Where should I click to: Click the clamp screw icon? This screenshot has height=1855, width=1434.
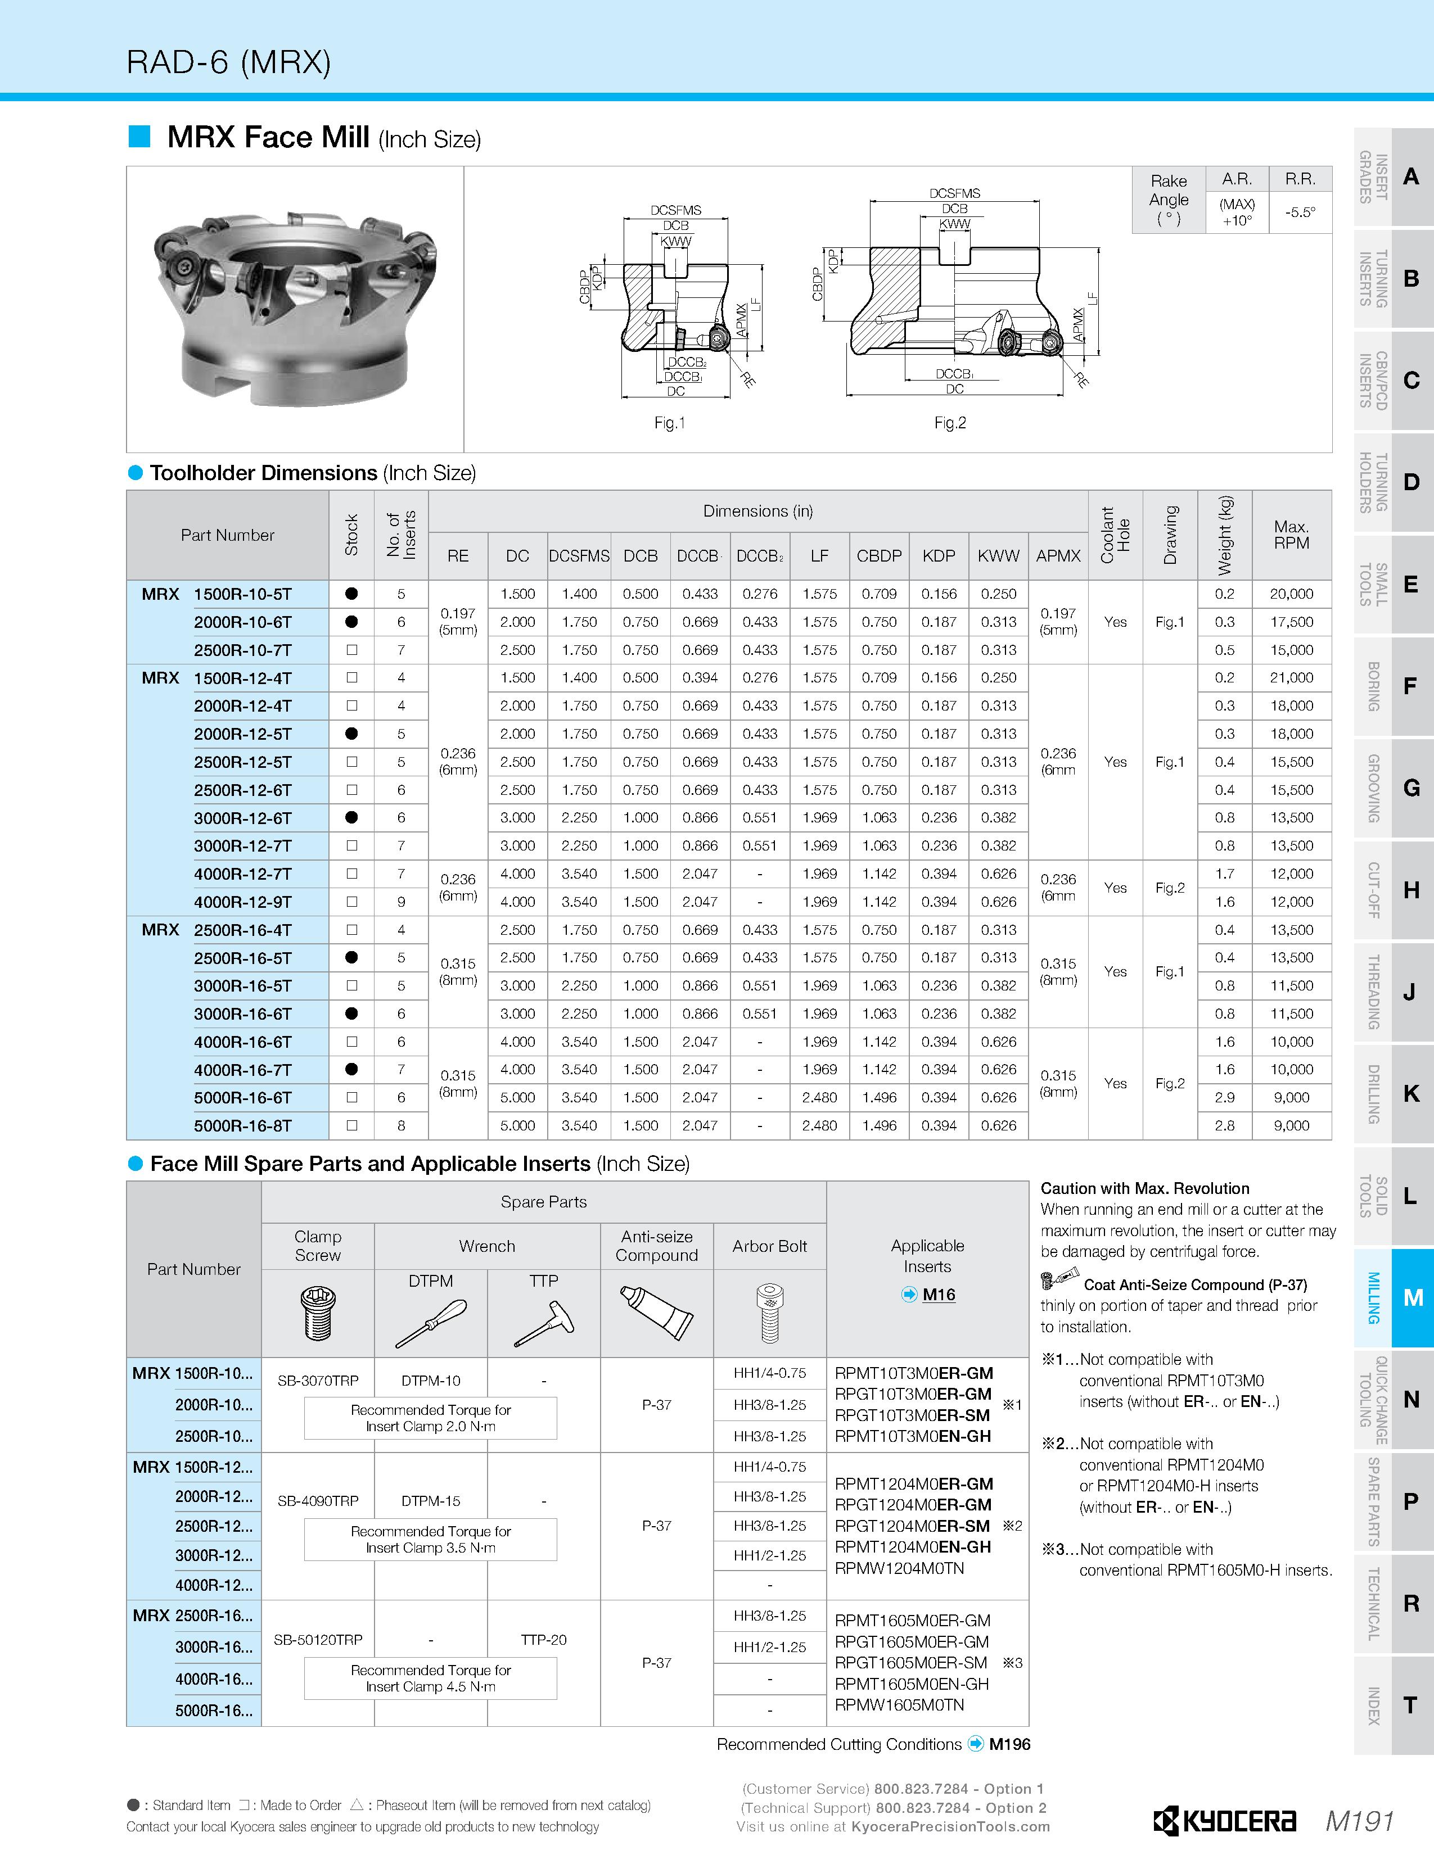tap(318, 1314)
